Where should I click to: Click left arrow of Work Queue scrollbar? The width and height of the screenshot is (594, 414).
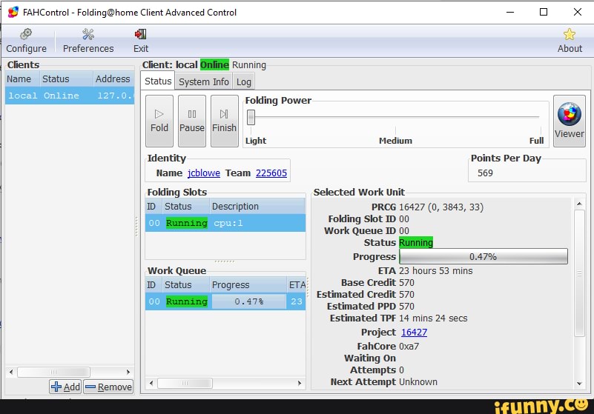click(x=151, y=383)
